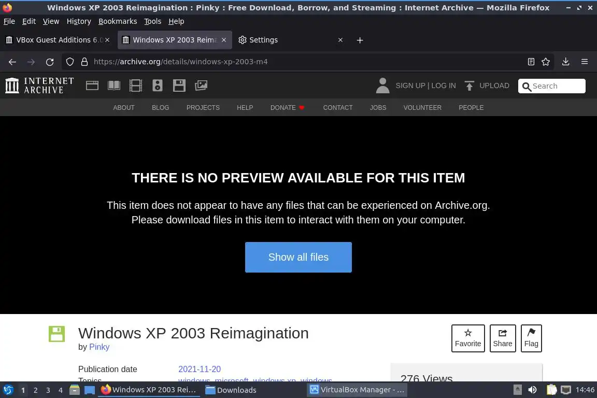This screenshot has width=597, height=398.
Task: Open the tracking protection shield icon
Action: click(69, 62)
